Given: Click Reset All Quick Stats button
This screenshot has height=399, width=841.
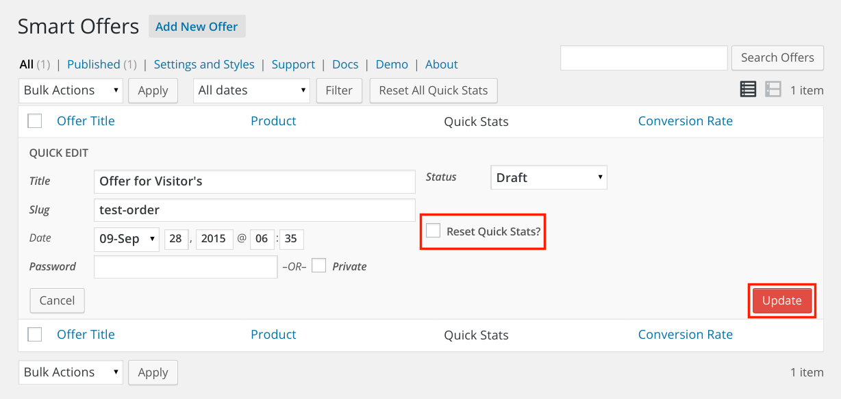Looking at the screenshot, I should (x=434, y=90).
